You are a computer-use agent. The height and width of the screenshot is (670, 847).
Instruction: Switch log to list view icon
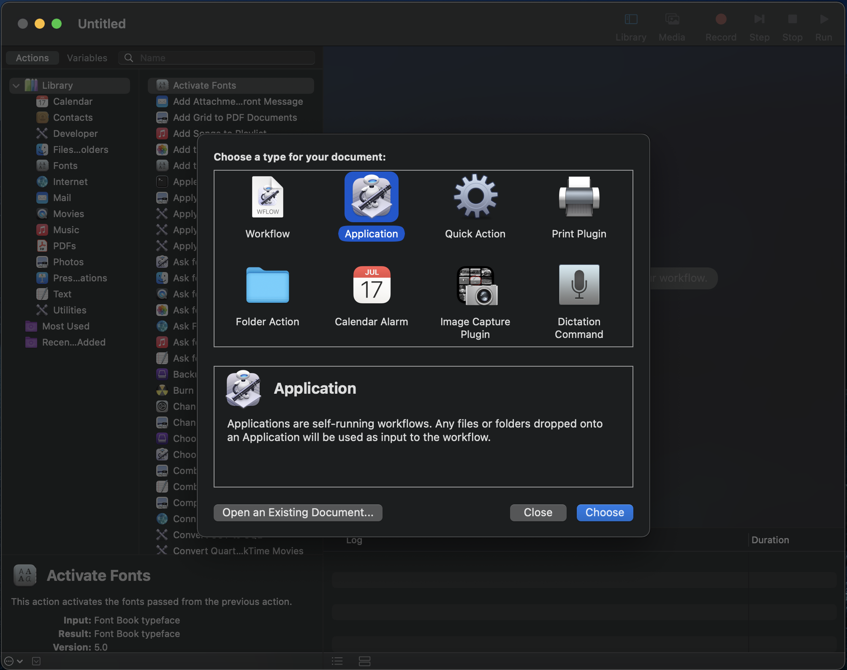pyautogui.click(x=337, y=661)
